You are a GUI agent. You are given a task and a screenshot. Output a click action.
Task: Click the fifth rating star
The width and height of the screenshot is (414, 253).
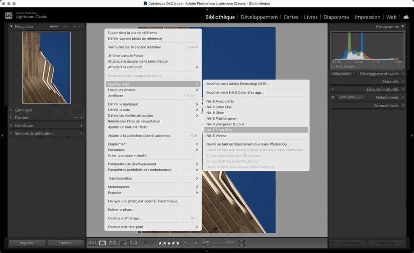177,243
